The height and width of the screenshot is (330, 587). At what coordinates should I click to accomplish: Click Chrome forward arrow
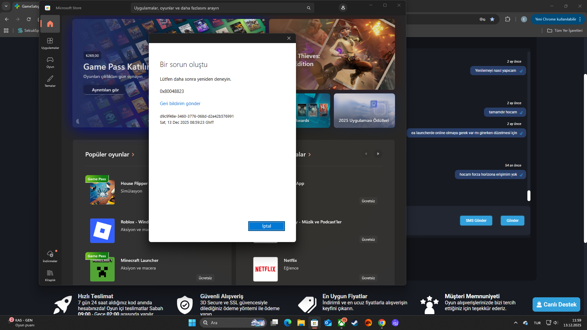(18, 19)
